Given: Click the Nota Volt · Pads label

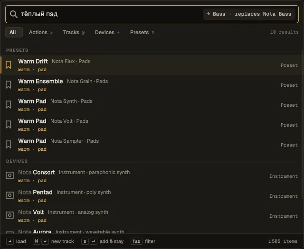Looking at the screenshot, I should [69, 121].
